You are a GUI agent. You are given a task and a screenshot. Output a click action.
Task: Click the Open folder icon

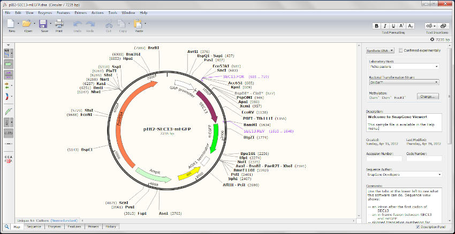click(27, 24)
